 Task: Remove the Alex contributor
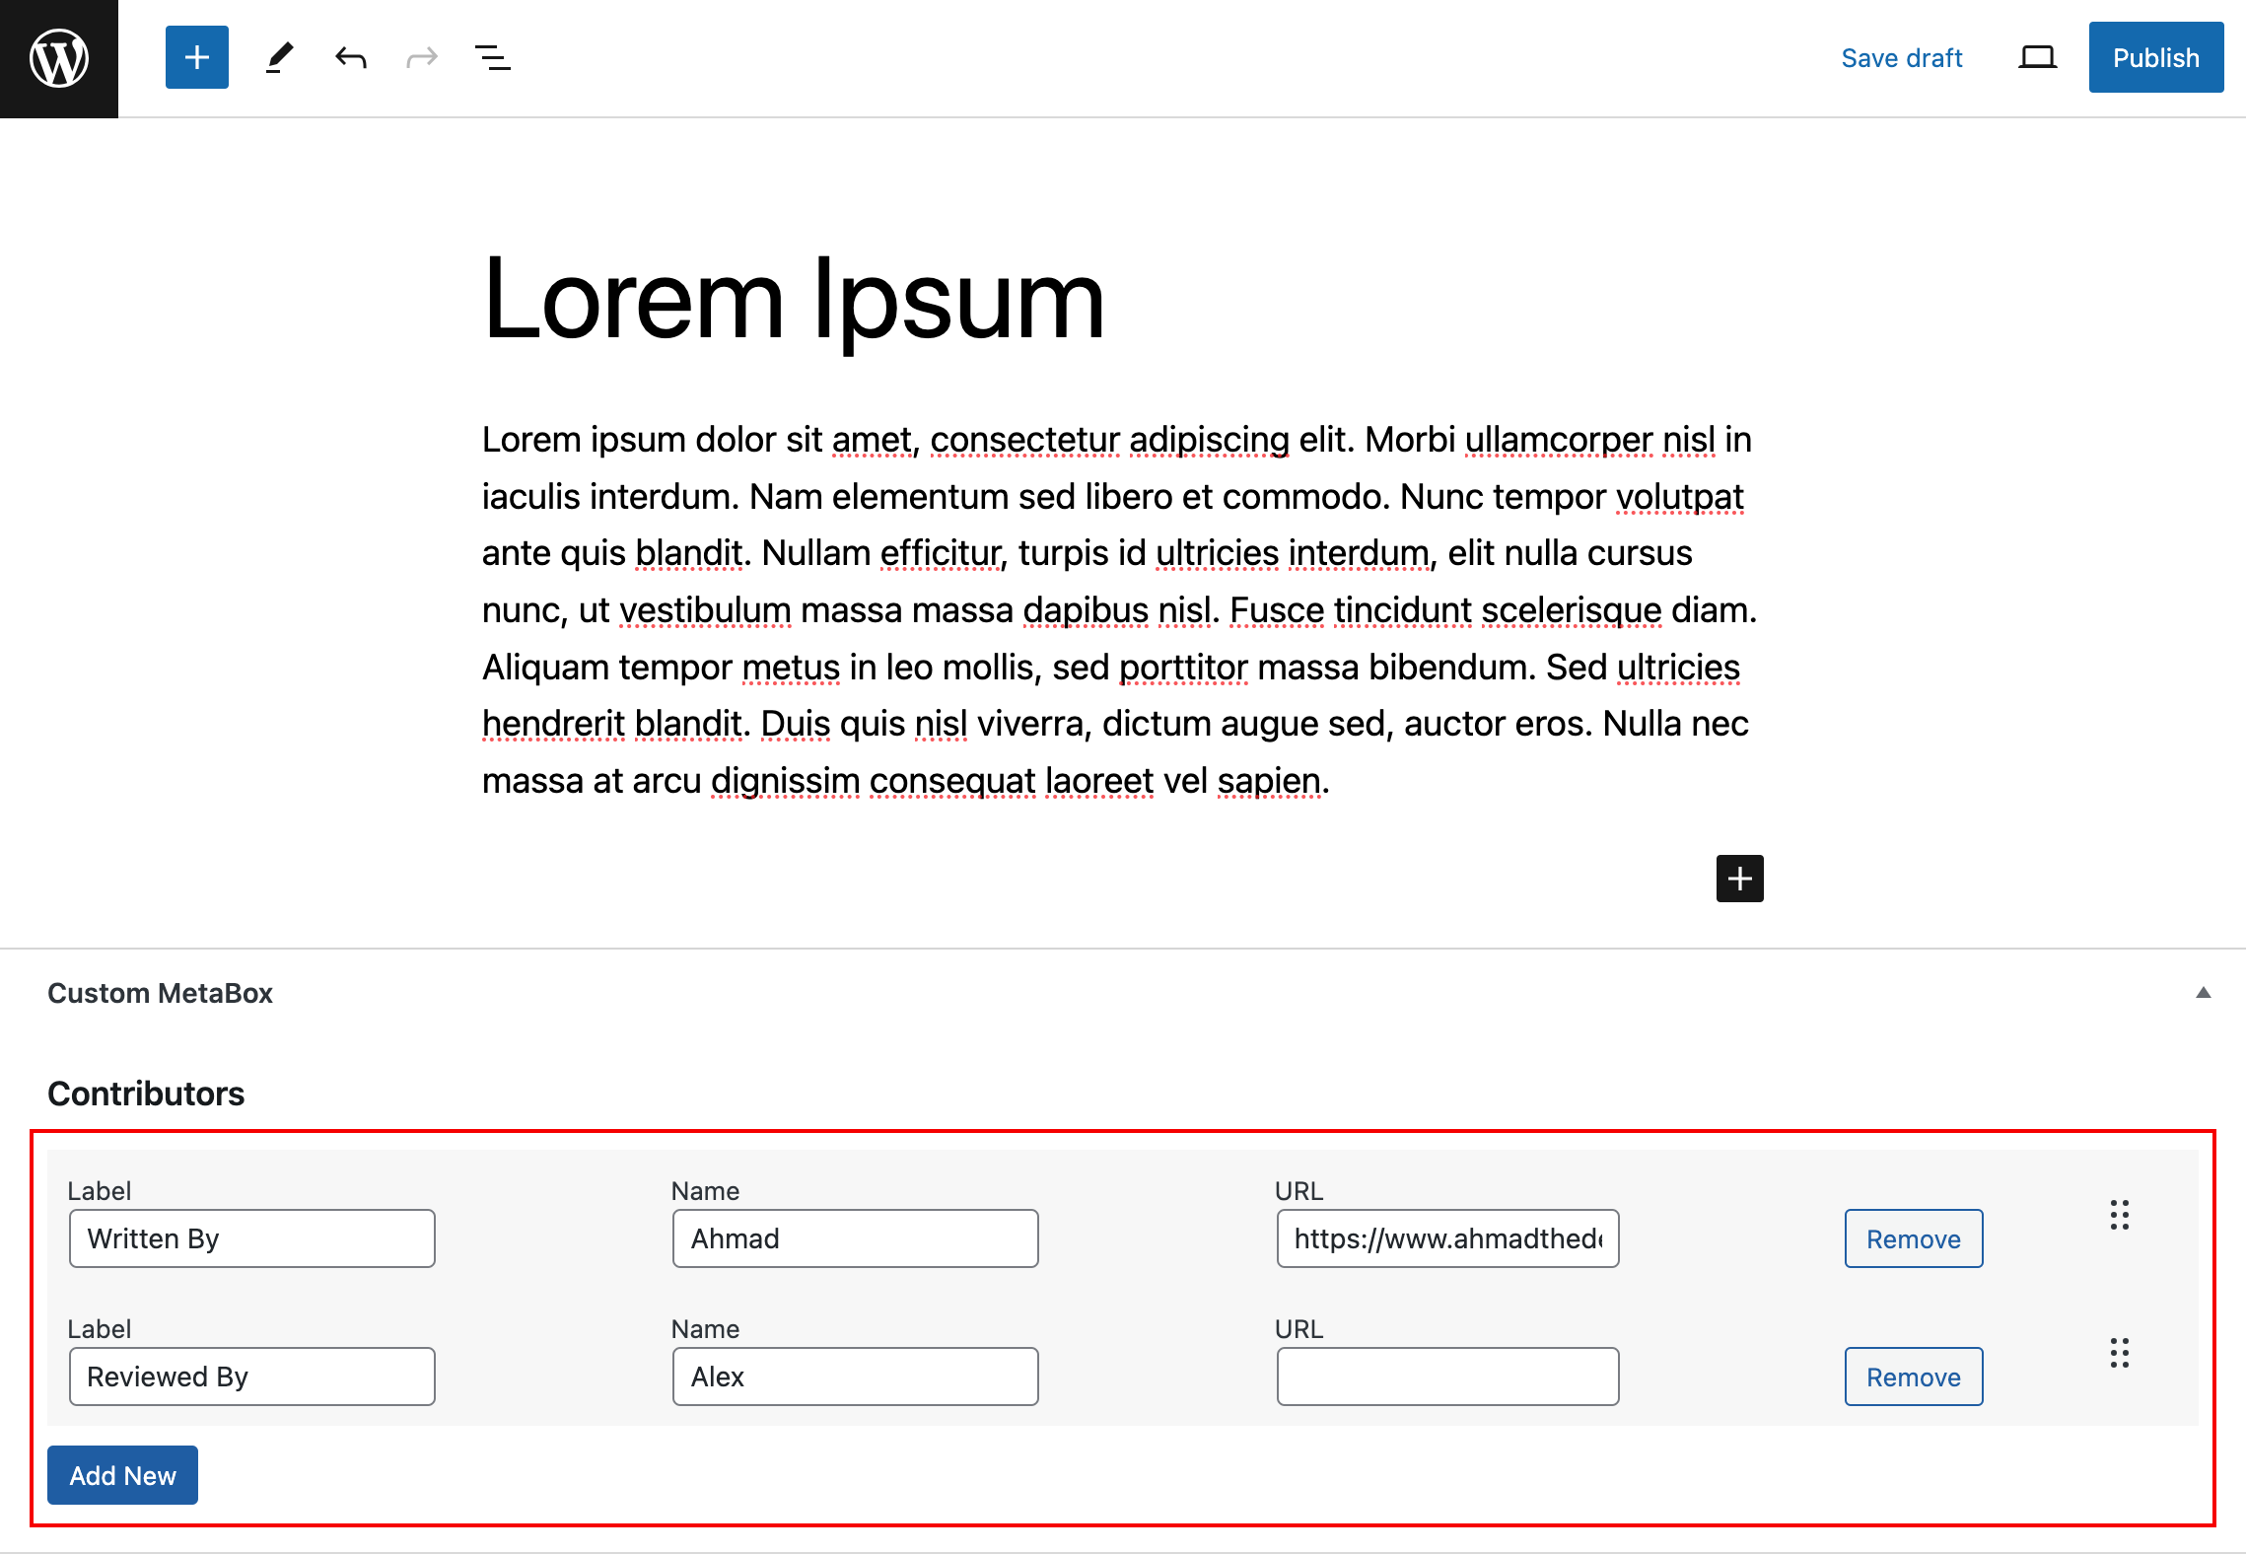1913,1377
